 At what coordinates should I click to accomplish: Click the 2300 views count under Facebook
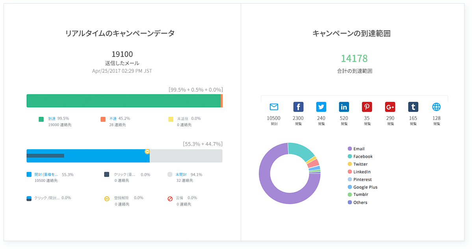(x=298, y=118)
